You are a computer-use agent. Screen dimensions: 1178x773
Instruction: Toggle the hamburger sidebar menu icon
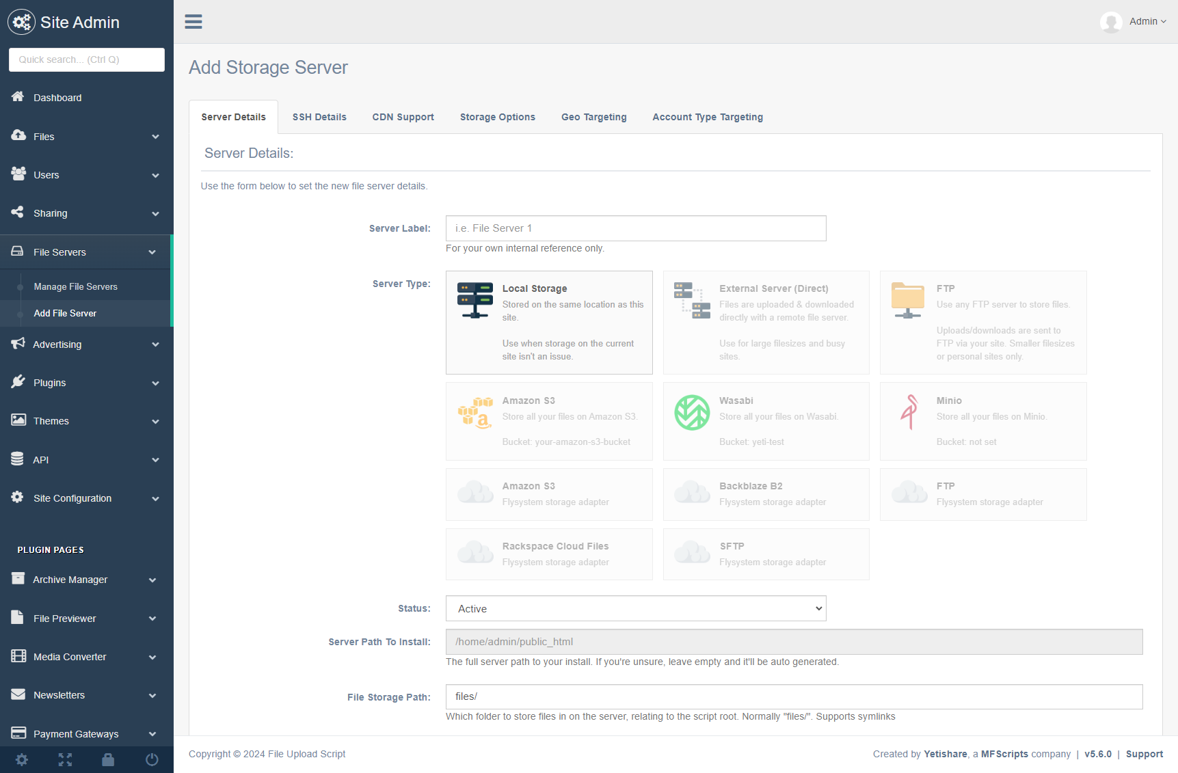(x=193, y=22)
